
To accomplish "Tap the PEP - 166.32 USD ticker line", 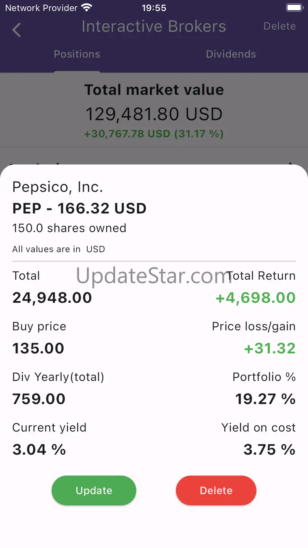I will pos(79,208).
